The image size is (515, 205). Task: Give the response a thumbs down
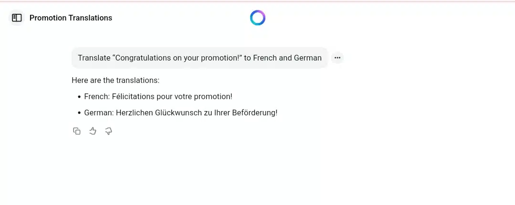[x=108, y=131]
